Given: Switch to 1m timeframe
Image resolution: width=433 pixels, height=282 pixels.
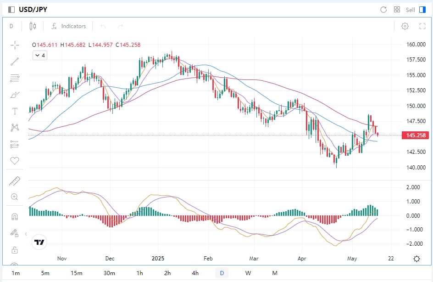Looking at the screenshot, I should pos(16,273).
